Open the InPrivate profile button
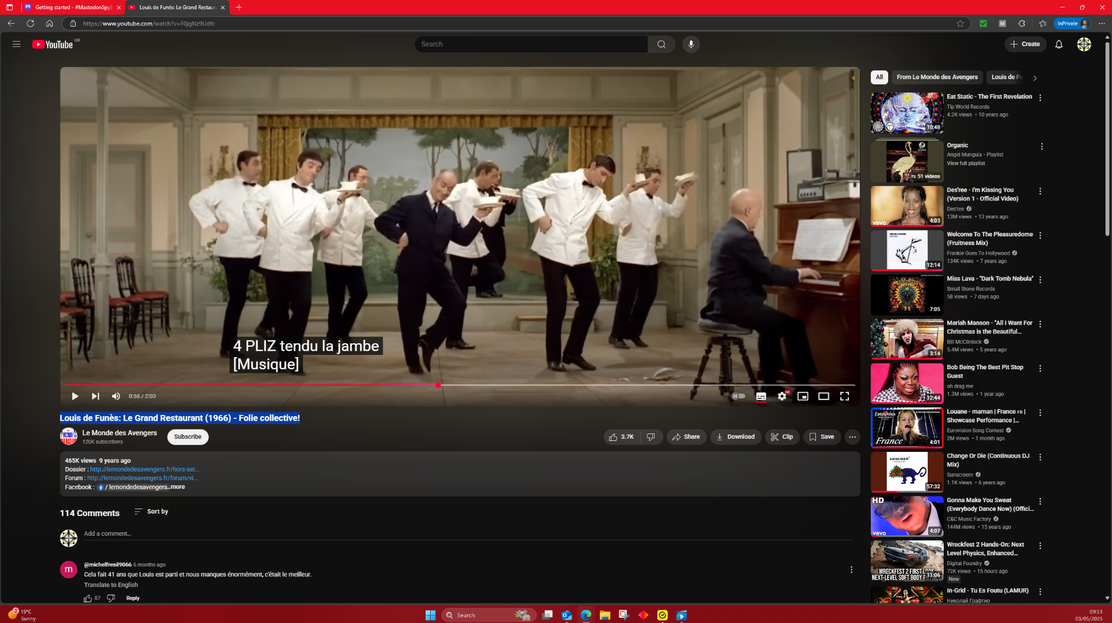This screenshot has width=1112, height=623. [1073, 24]
